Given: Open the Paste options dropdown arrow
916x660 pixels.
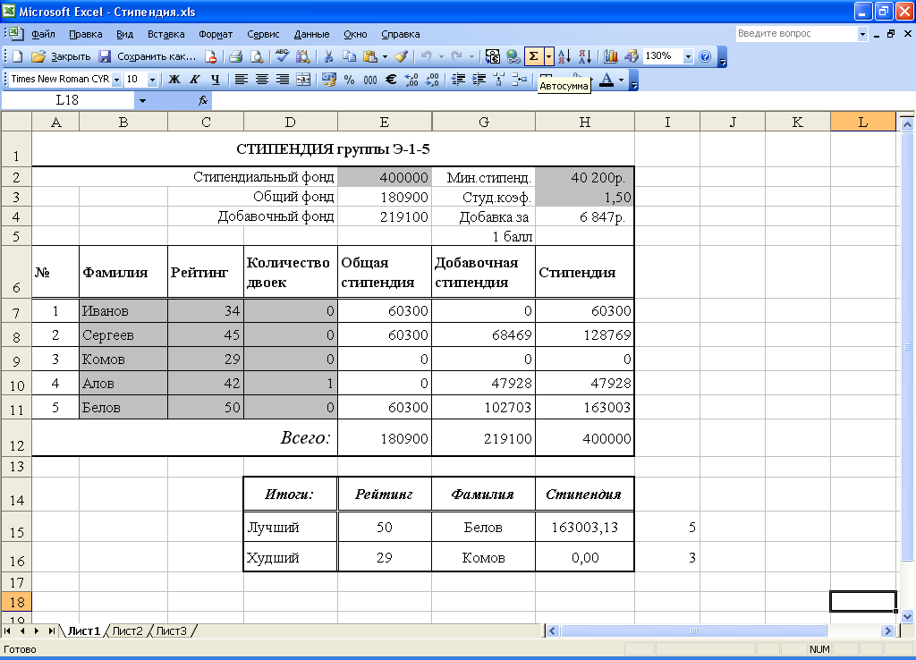Looking at the screenshot, I should coord(385,56).
